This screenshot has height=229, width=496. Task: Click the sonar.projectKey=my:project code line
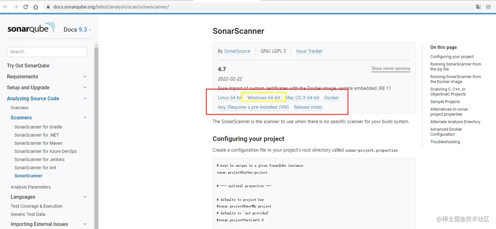(242, 172)
